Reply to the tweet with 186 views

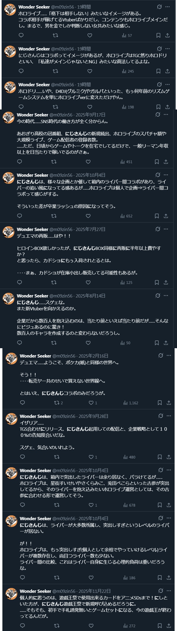click(23, 578)
